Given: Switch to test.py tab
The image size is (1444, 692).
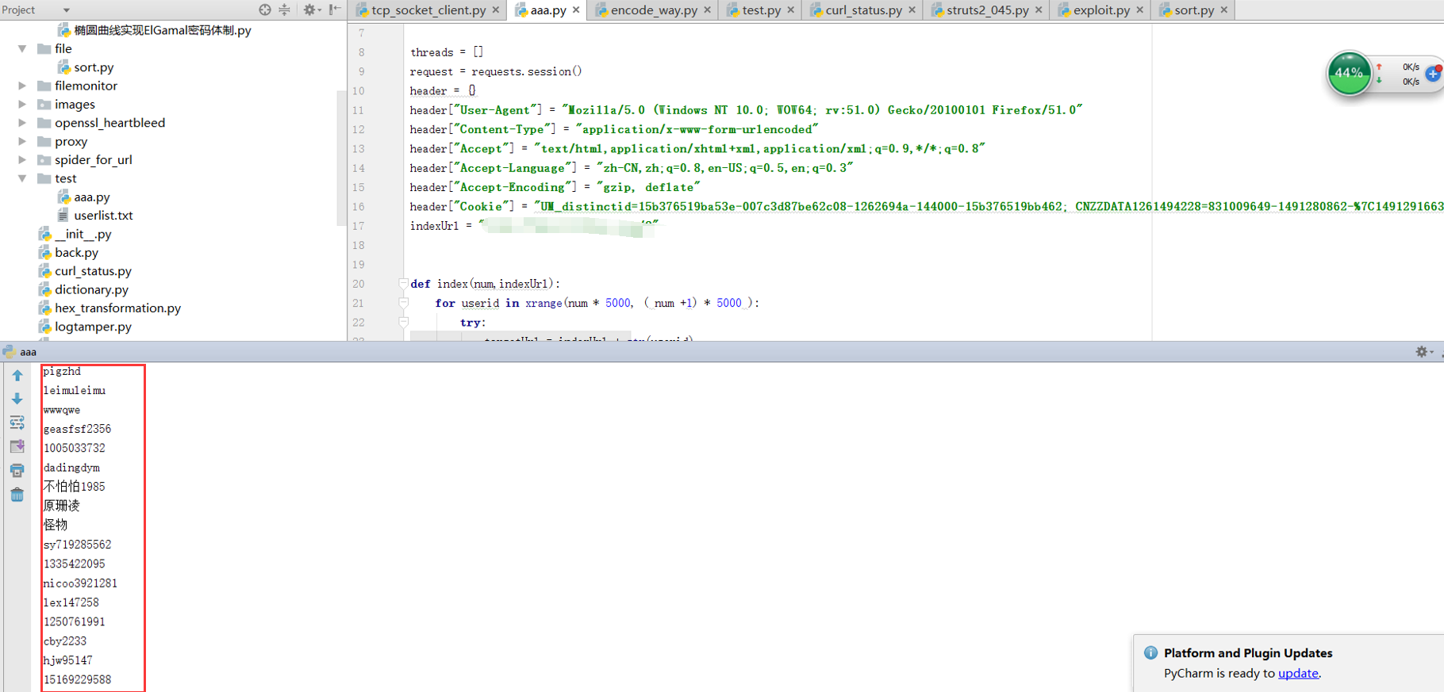Looking at the screenshot, I should click(761, 10).
